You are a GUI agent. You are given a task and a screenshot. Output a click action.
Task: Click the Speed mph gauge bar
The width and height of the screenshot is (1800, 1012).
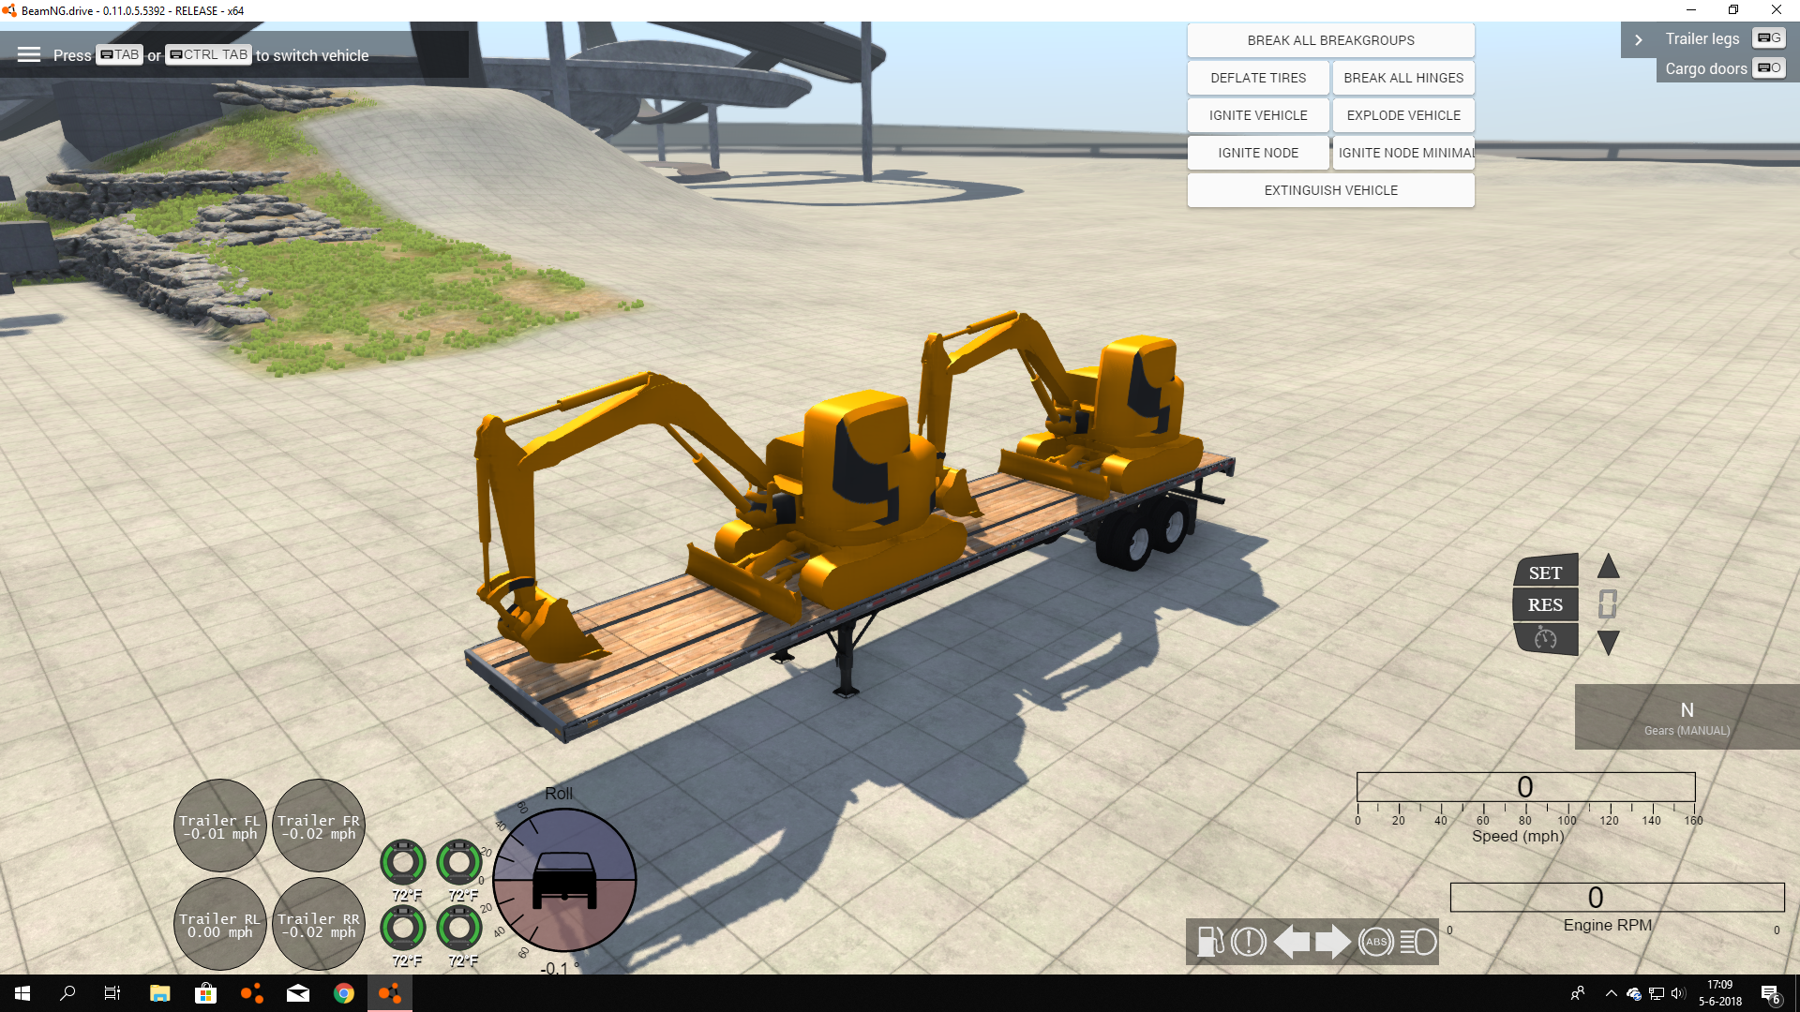tap(1525, 787)
